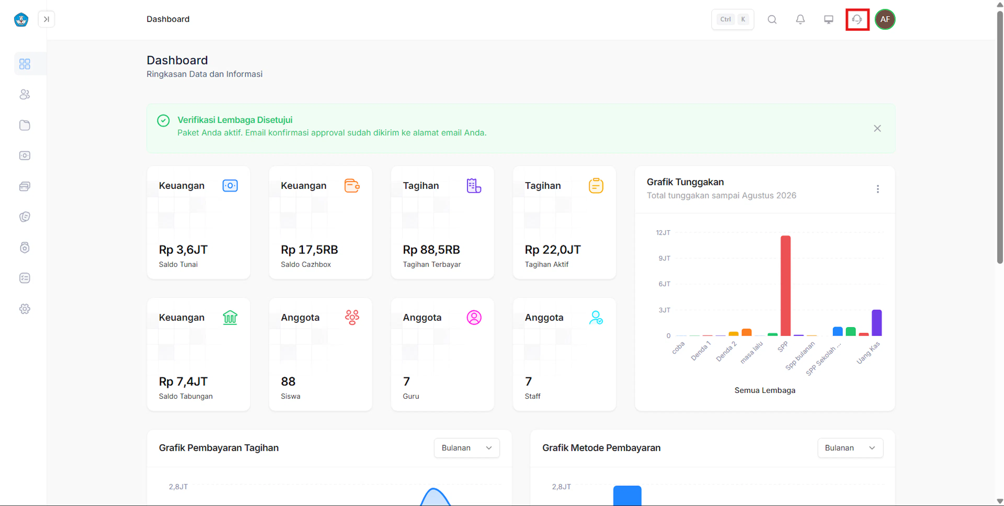Click the Tagihan Aktif clipboard icon
Image resolution: width=1004 pixels, height=506 pixels.
point(596,186)
